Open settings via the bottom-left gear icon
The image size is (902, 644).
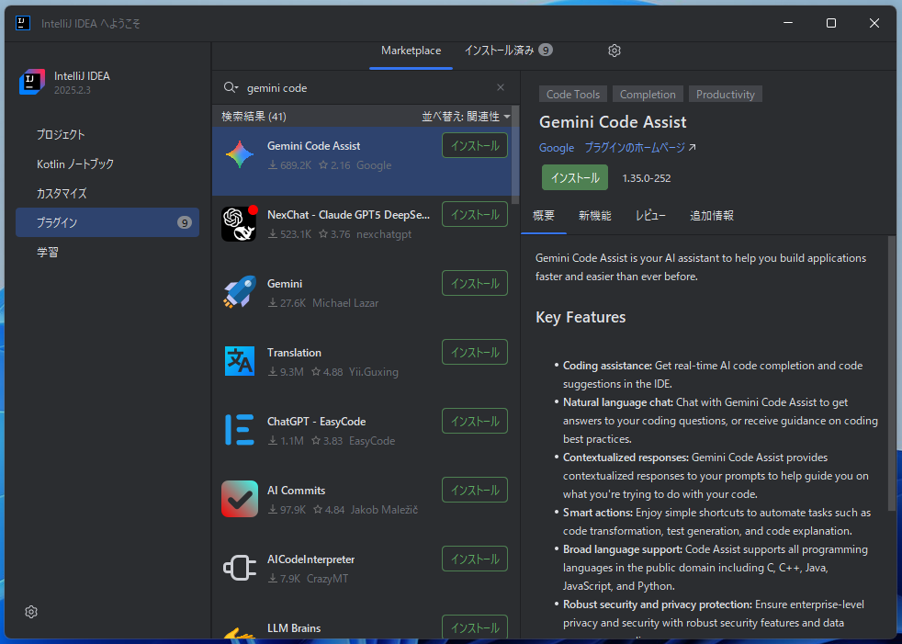click(31, 612)
